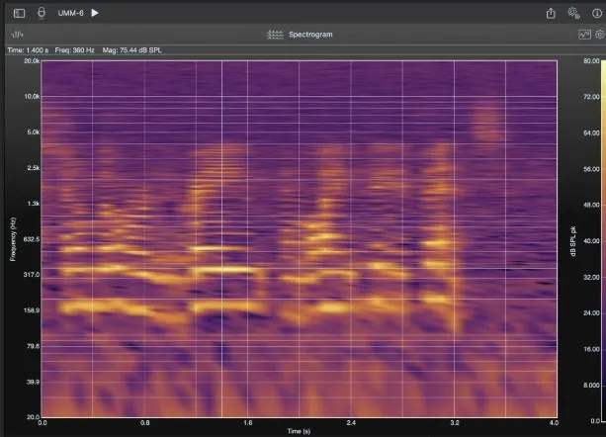Screen dimensions: 606x437
Task: Click the dB SPL color scale bar
Action: coord(603,240)
